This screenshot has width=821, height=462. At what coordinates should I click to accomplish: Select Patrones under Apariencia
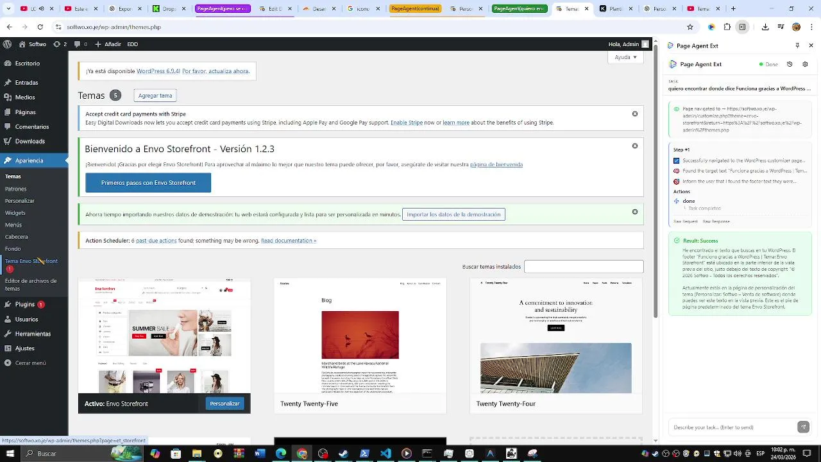(x=15, y=189)
